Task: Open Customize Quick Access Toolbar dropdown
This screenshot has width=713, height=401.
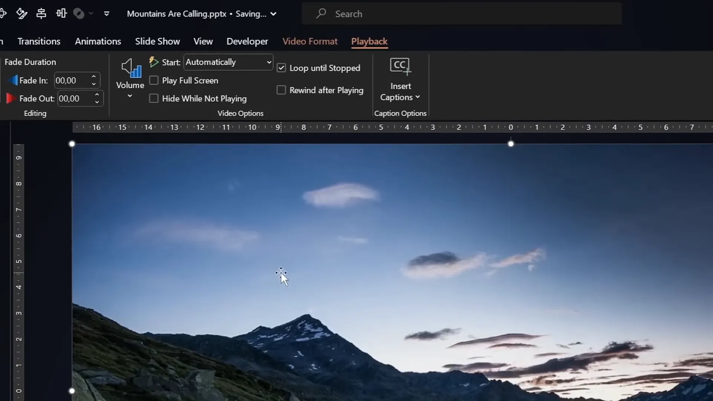Action: point(107,14)
